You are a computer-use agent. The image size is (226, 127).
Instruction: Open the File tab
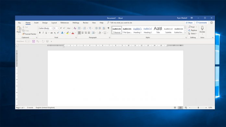pyautogui.click(x=19, y=23)
